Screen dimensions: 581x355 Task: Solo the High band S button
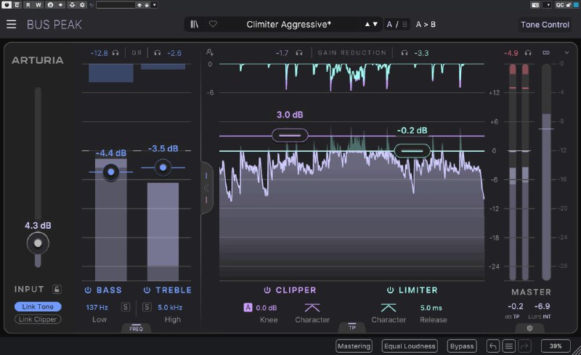pos(147,307)
